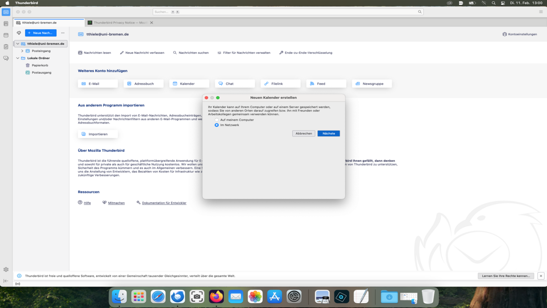Click the Nächste button in the dialog

pyautogui.click(x=328, y=133)
